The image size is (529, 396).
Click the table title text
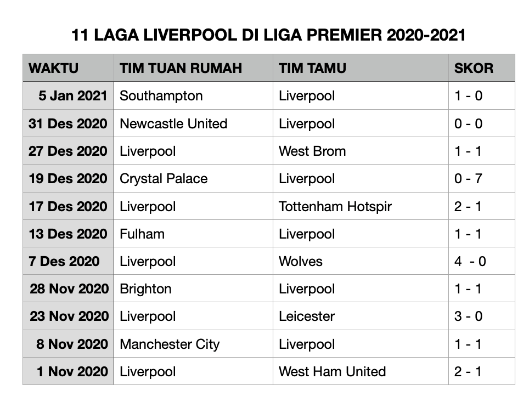268,35
